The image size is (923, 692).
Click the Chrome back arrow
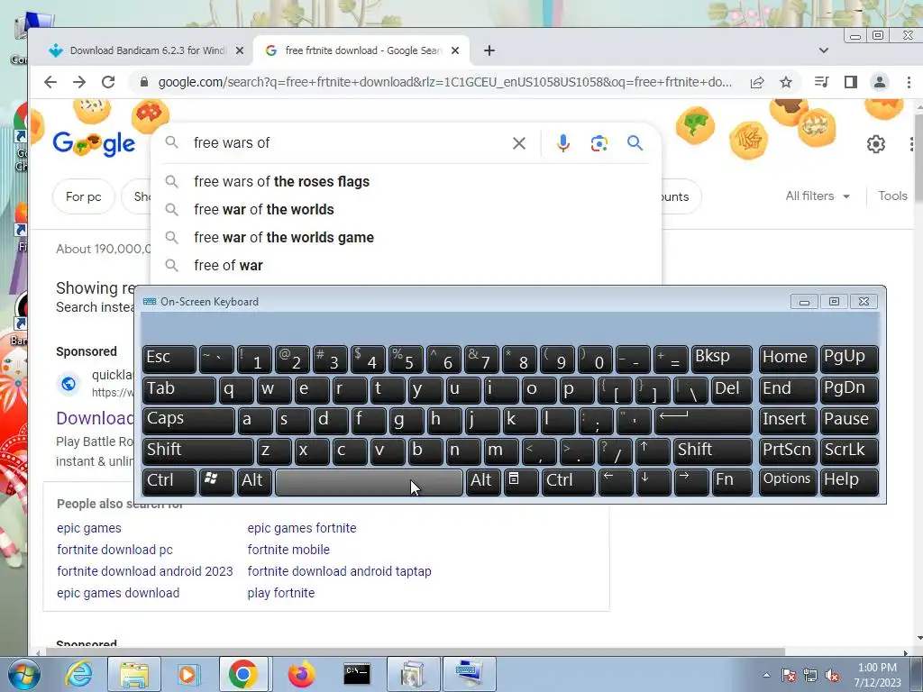(50, 82)
